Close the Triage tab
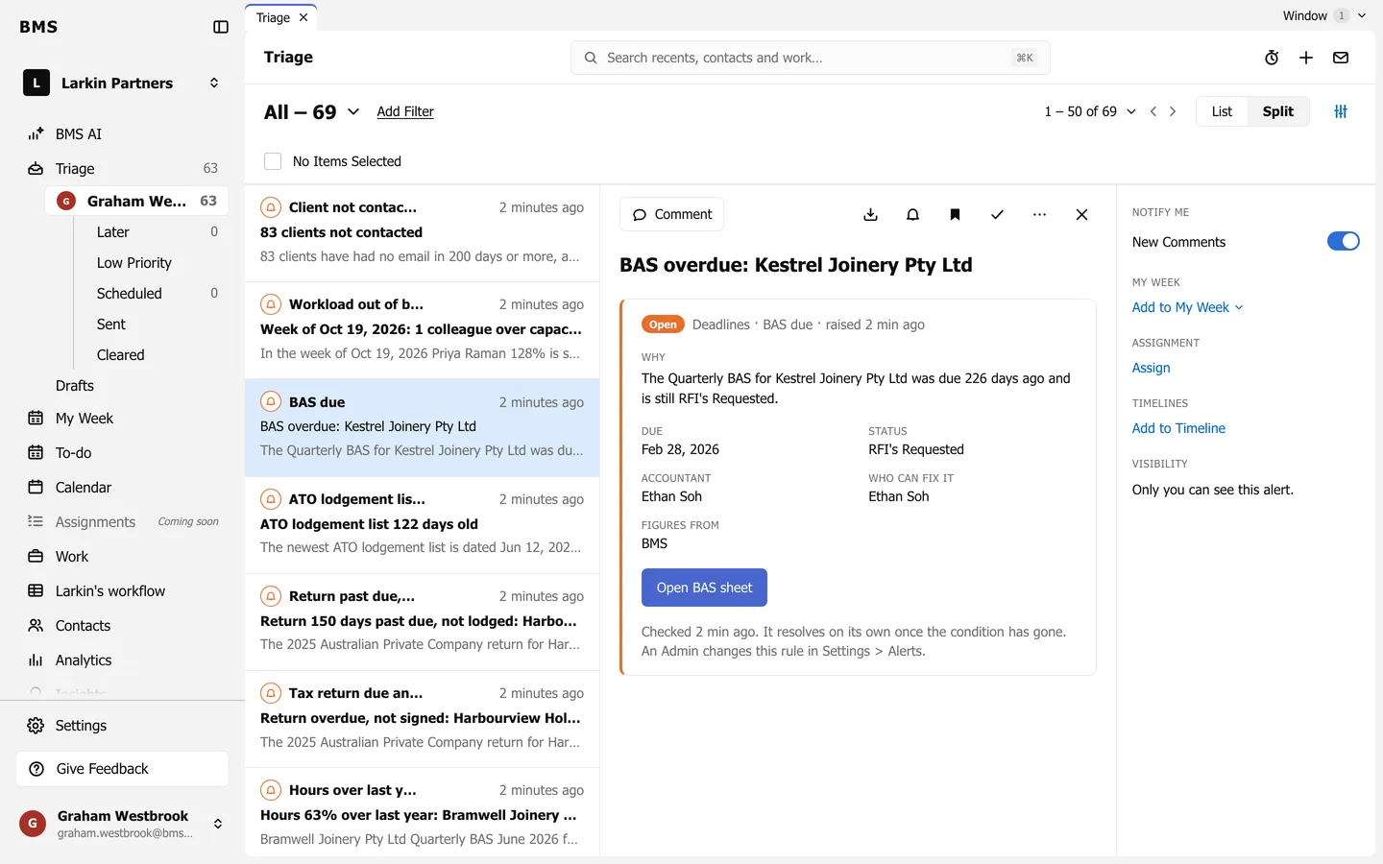The height and width of the screenshot is (864, 1383). click(303, 17)
